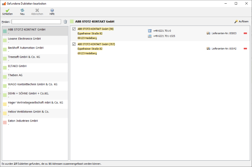
Task: Open Hilfe from the toolbar
Action: point(52,11)
